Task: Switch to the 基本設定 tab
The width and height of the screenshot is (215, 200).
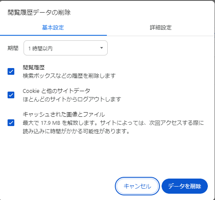Action: (53, 27)
